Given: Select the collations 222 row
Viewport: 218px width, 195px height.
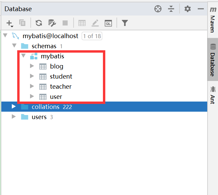Looking at the screenshot, I should [104, 107].
